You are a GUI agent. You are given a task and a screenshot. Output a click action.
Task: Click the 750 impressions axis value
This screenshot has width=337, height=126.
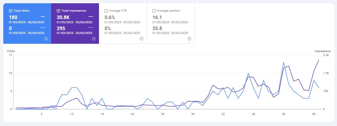tap(325, 91)
